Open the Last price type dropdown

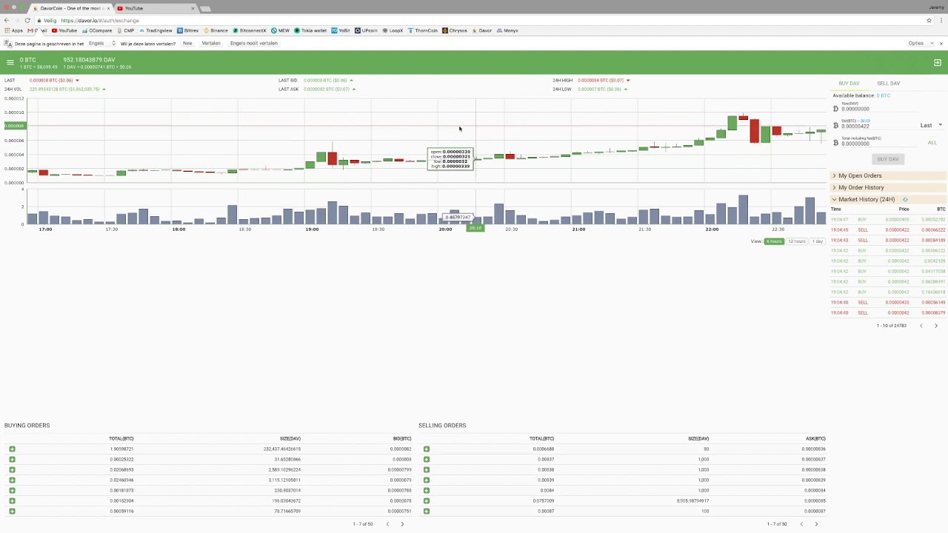click(x=931, y=125)
